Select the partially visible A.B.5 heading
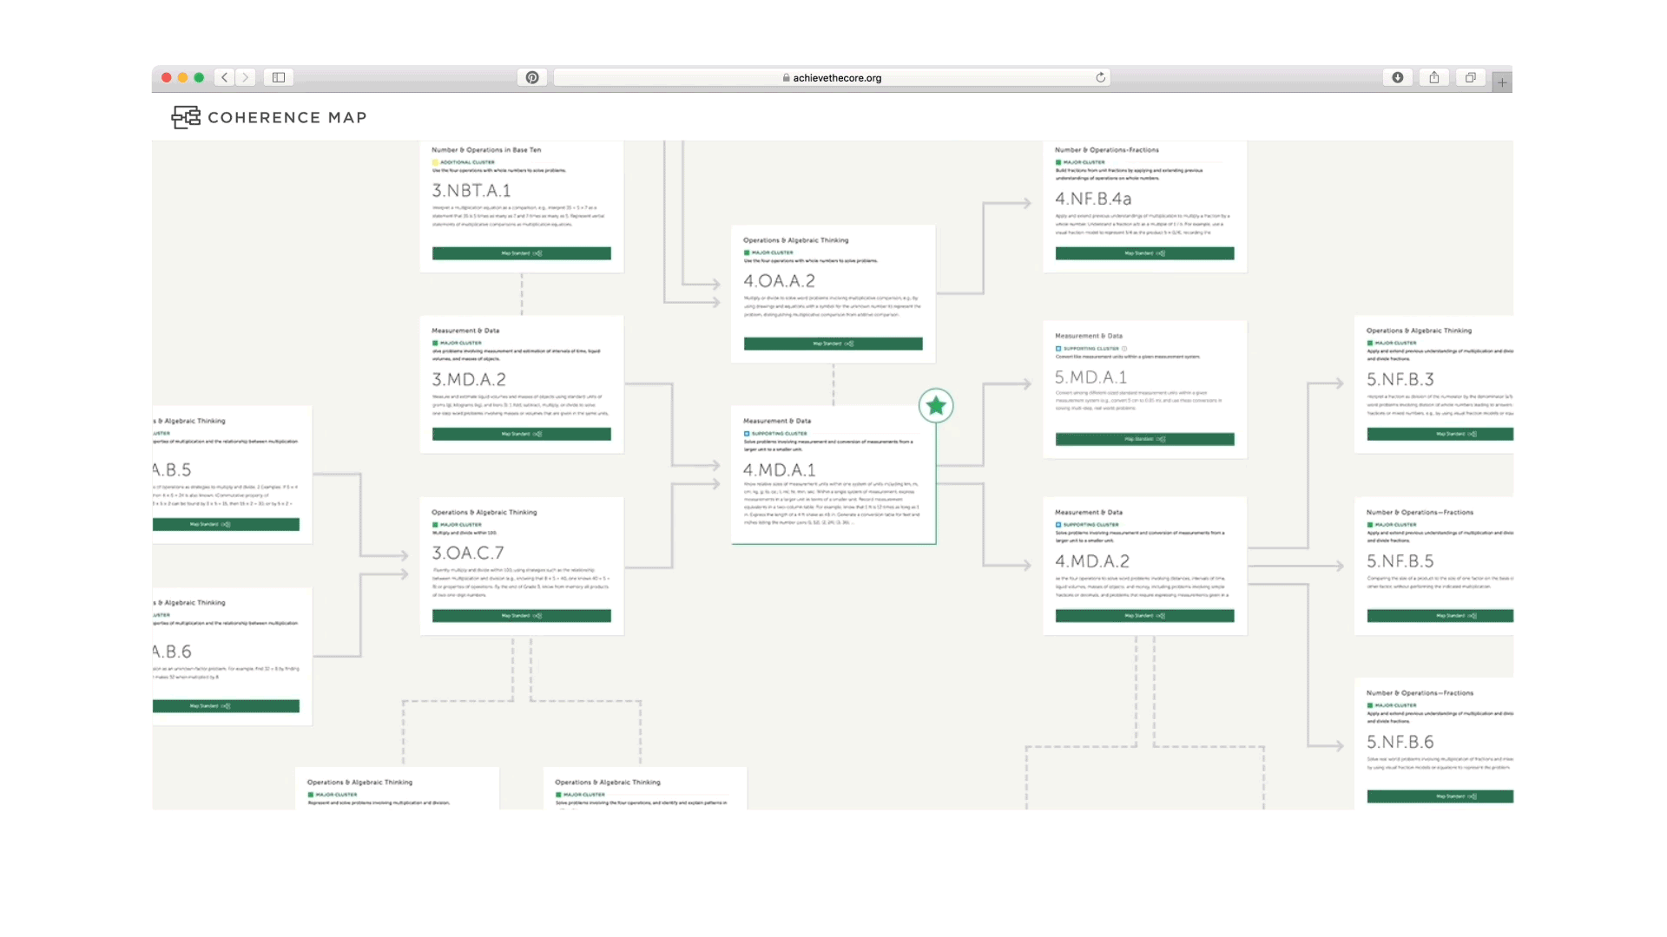Viewport: 1667px width, 937px height. (x=172, y=470)
